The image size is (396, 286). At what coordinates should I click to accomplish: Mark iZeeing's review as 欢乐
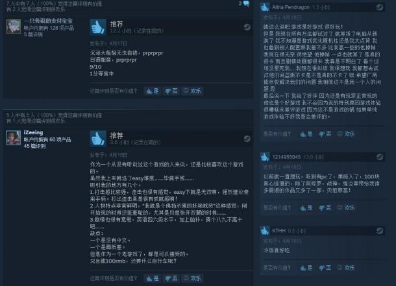[192, 278]
